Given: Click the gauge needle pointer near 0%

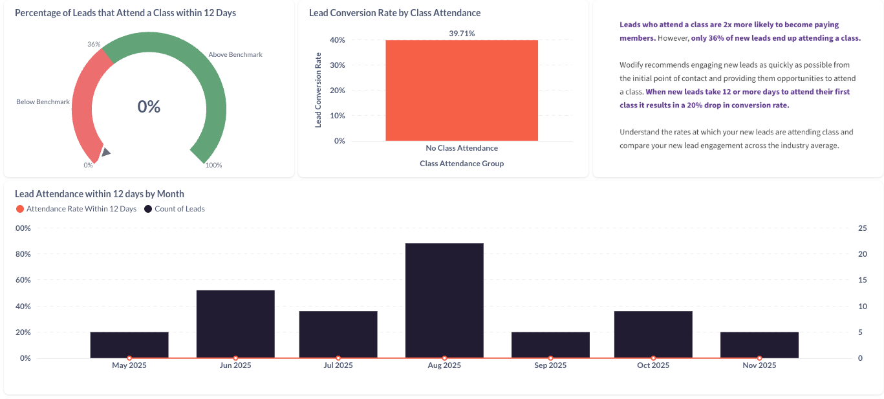Looking at the screenshot, I should (105, 153).
